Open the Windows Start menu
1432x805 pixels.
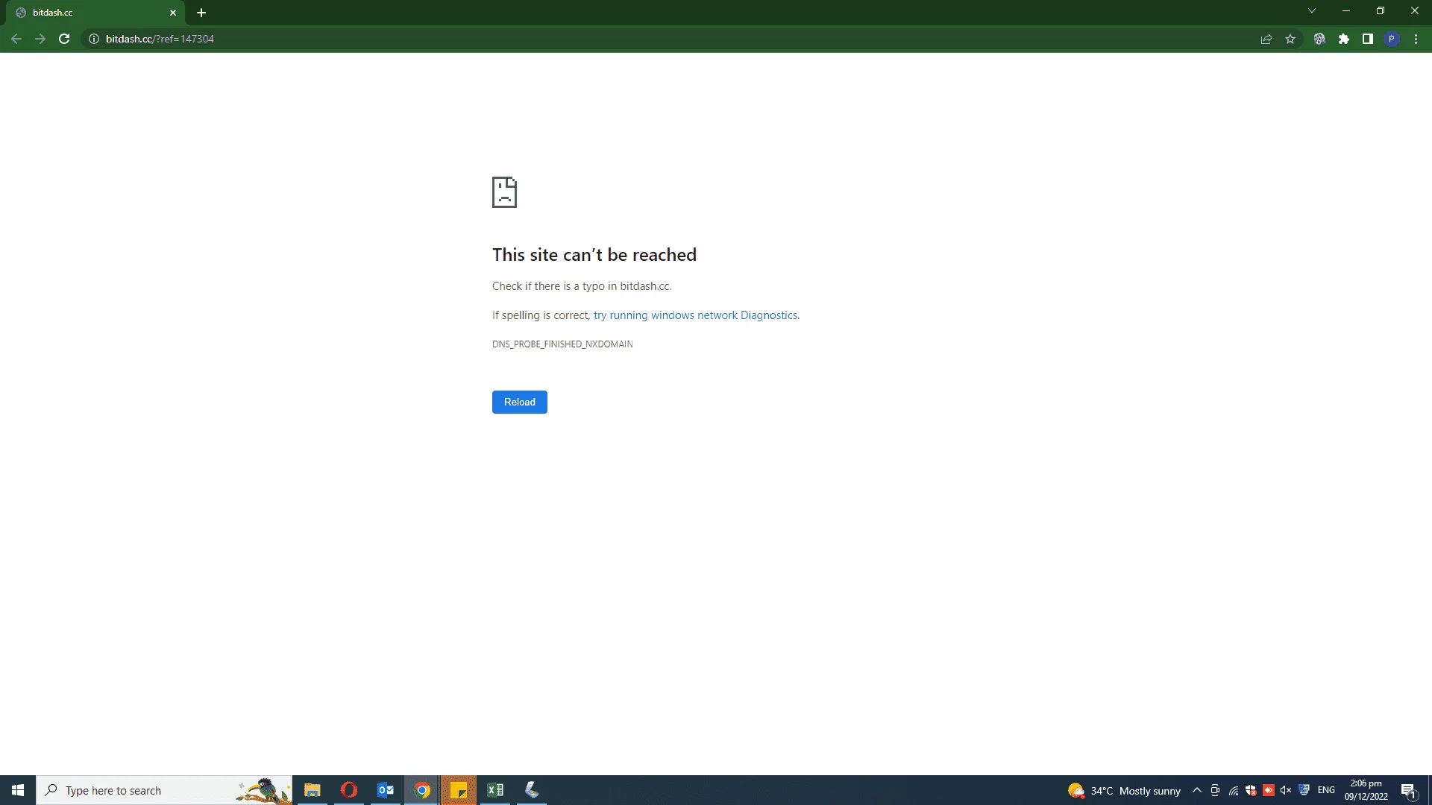pyautogui.click(x=18, y=790)
